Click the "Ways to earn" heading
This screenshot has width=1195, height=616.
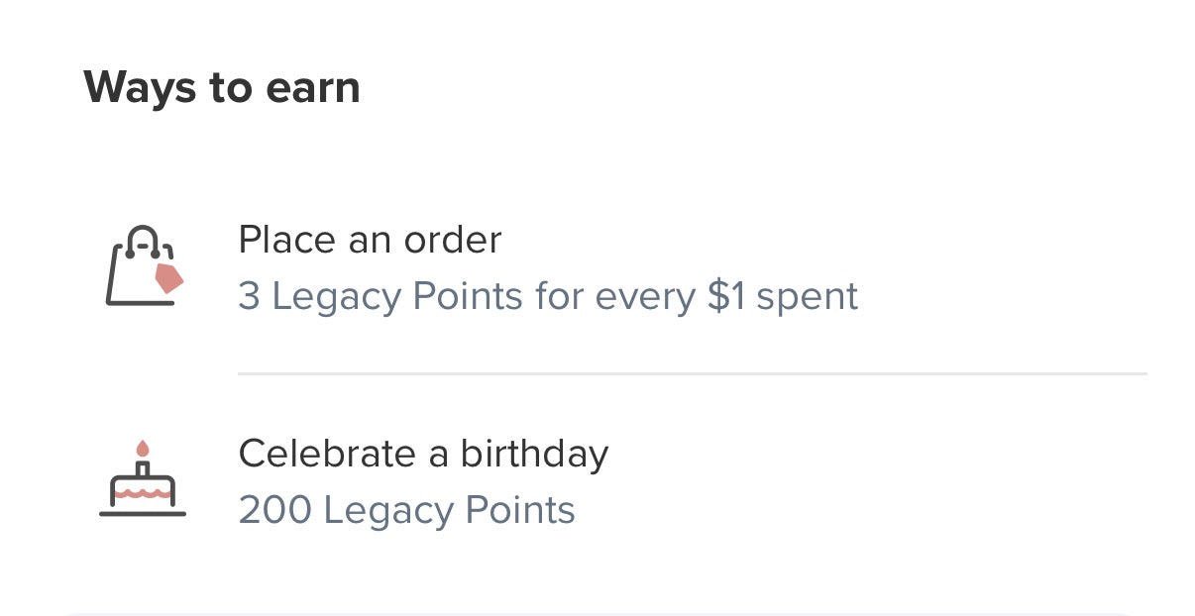[222, 88]
